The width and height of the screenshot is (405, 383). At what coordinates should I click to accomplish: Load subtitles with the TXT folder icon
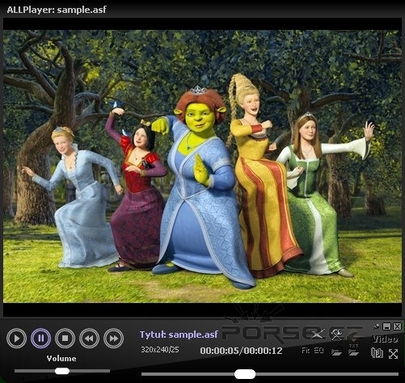click(x=353, y=350)
